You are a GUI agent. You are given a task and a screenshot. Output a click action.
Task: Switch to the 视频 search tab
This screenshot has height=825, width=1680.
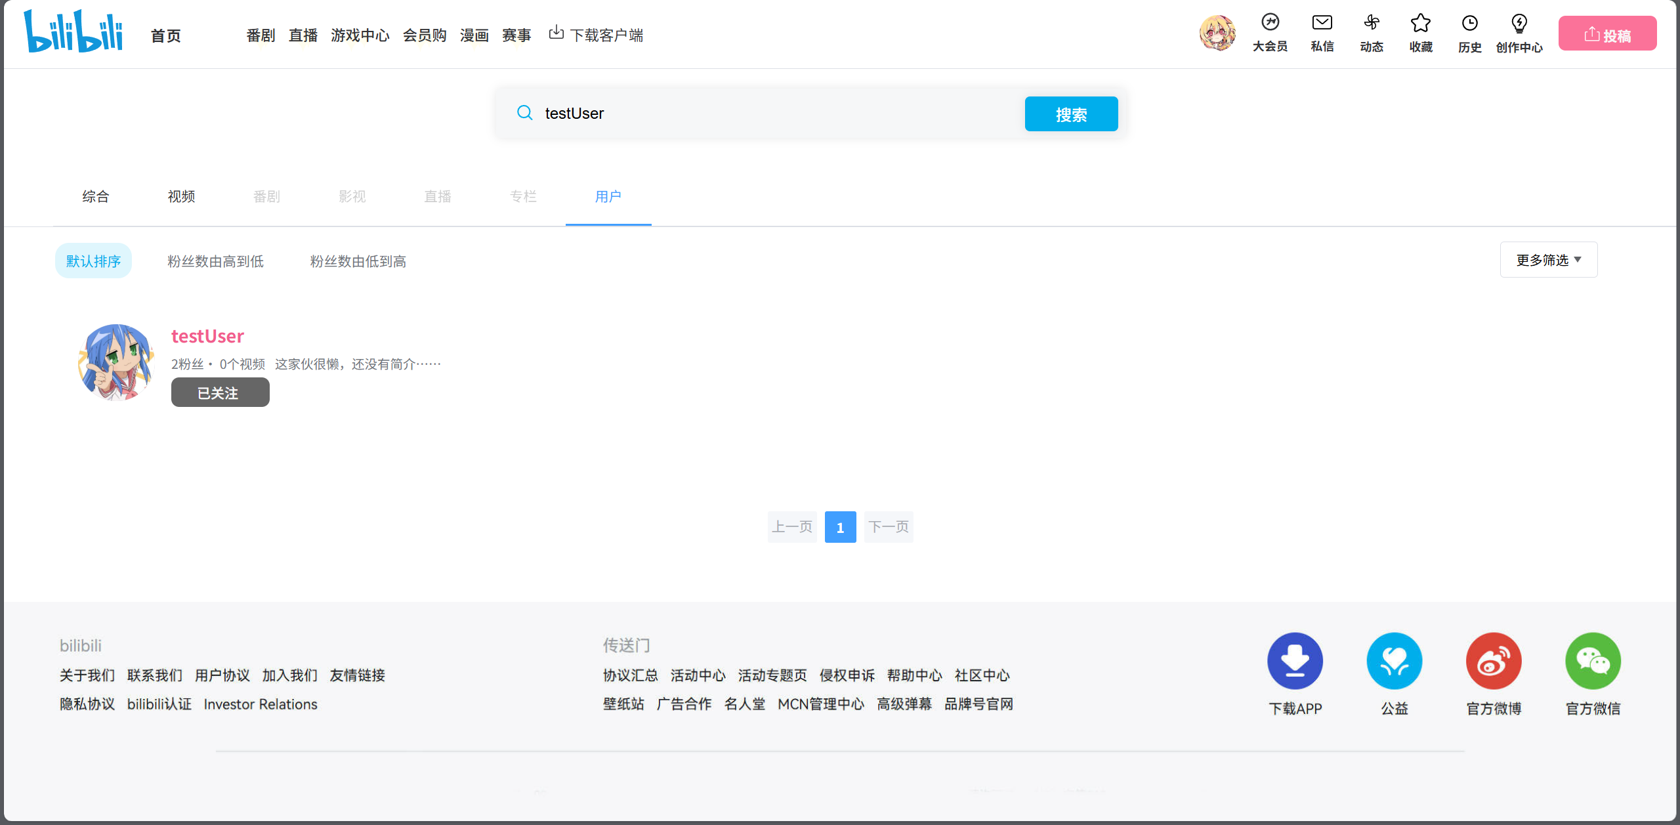pos(181,196)
